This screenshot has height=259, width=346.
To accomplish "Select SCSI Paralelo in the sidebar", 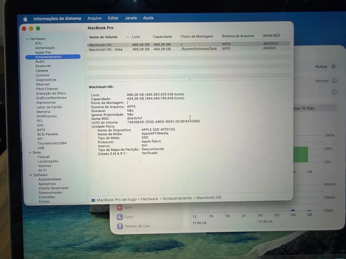I will pos(48,134).
